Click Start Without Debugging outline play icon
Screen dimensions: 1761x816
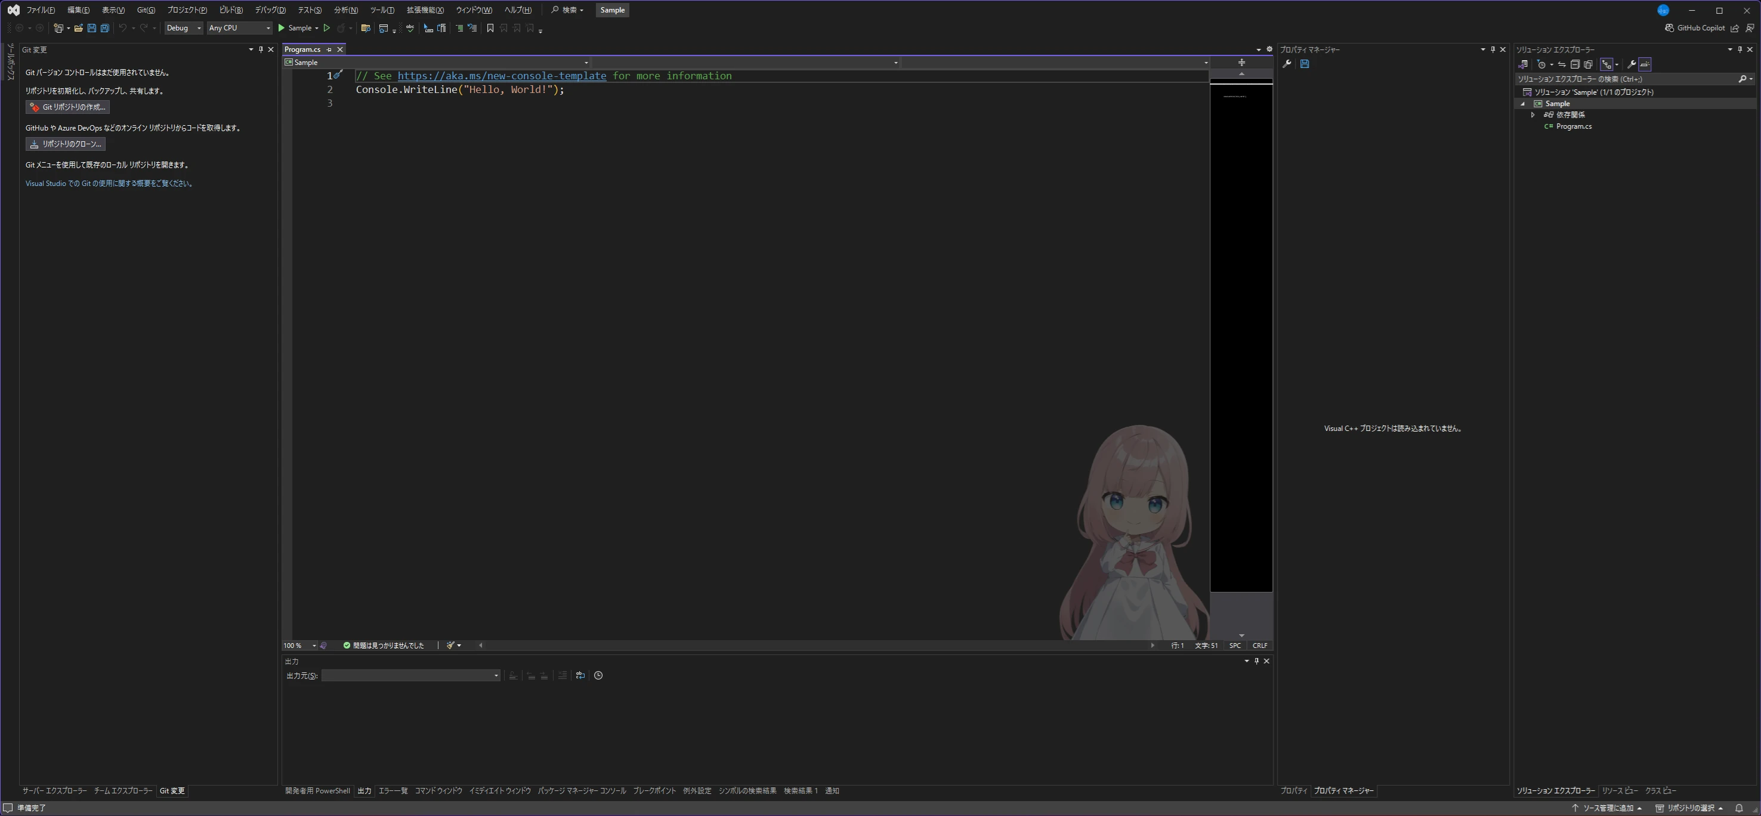327,28
